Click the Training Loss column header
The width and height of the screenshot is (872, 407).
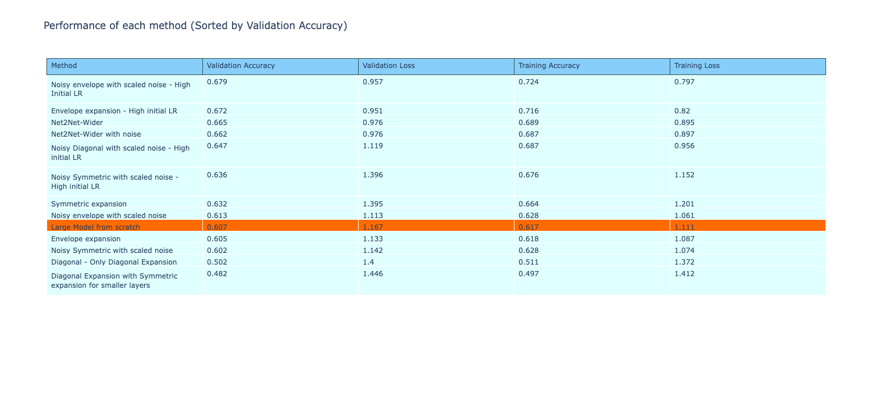696,66
